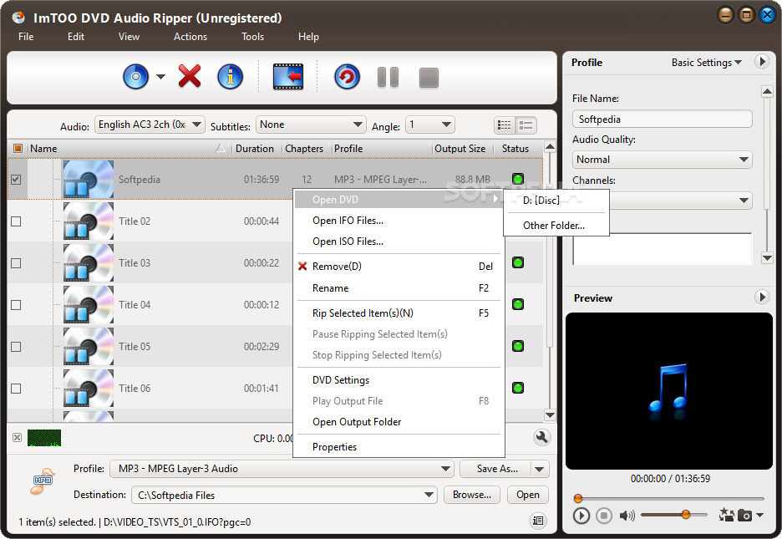Open the Destination path dropdown

click(x=284, y=495)
